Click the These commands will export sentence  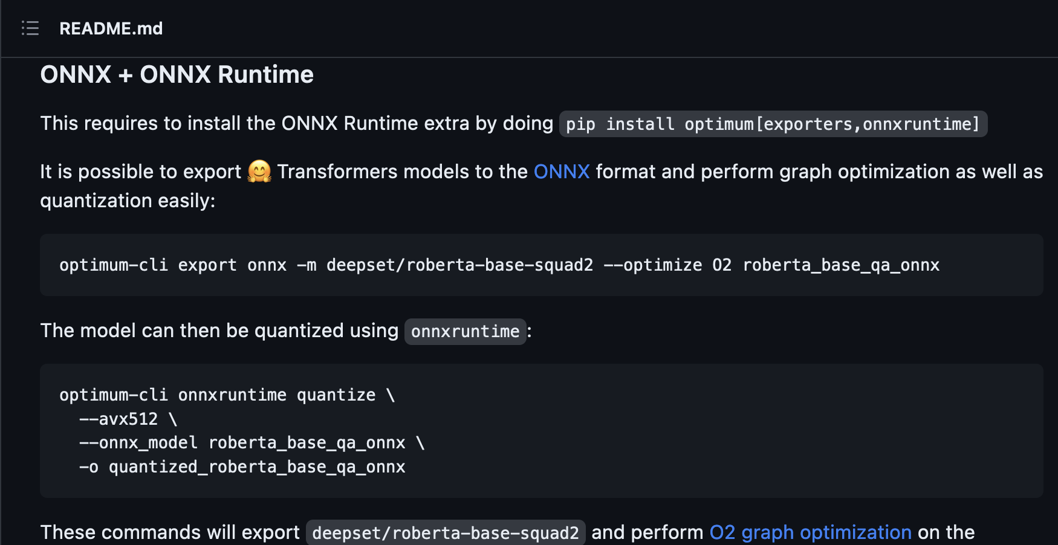[x=170, y=532]
